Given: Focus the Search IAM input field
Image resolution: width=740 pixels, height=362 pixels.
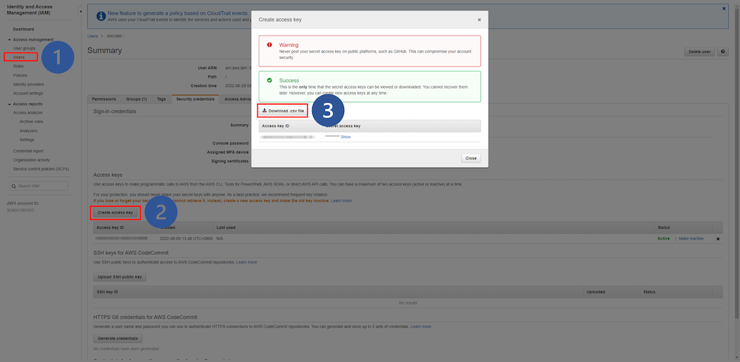Looking at the screenshot, I should [x=38, y=186].
